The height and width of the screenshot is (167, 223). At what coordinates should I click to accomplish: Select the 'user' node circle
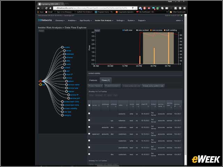pyautogui.click(x=64, y=71)
